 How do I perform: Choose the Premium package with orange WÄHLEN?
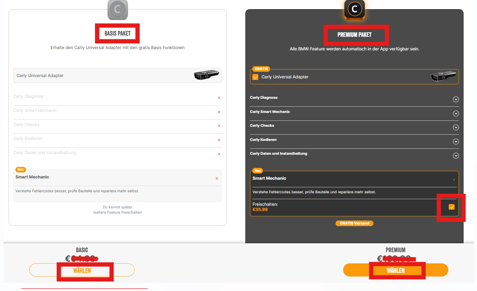pyautogui.click(x=396, y=270)
